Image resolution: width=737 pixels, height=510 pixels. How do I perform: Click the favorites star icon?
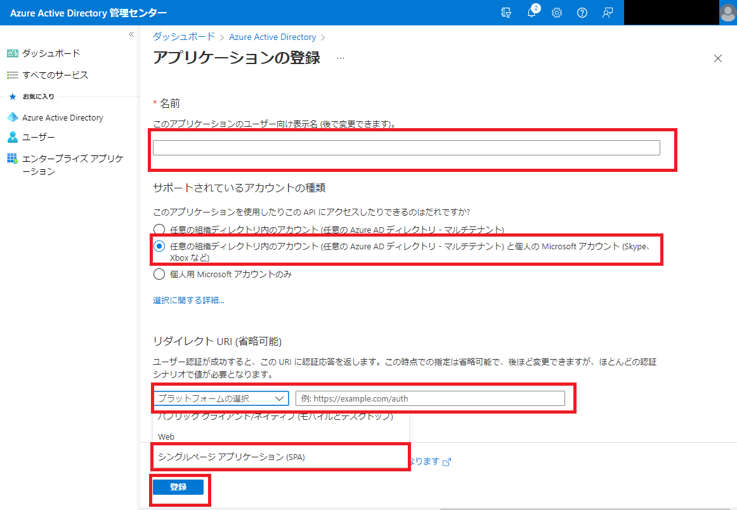(13, 96)
